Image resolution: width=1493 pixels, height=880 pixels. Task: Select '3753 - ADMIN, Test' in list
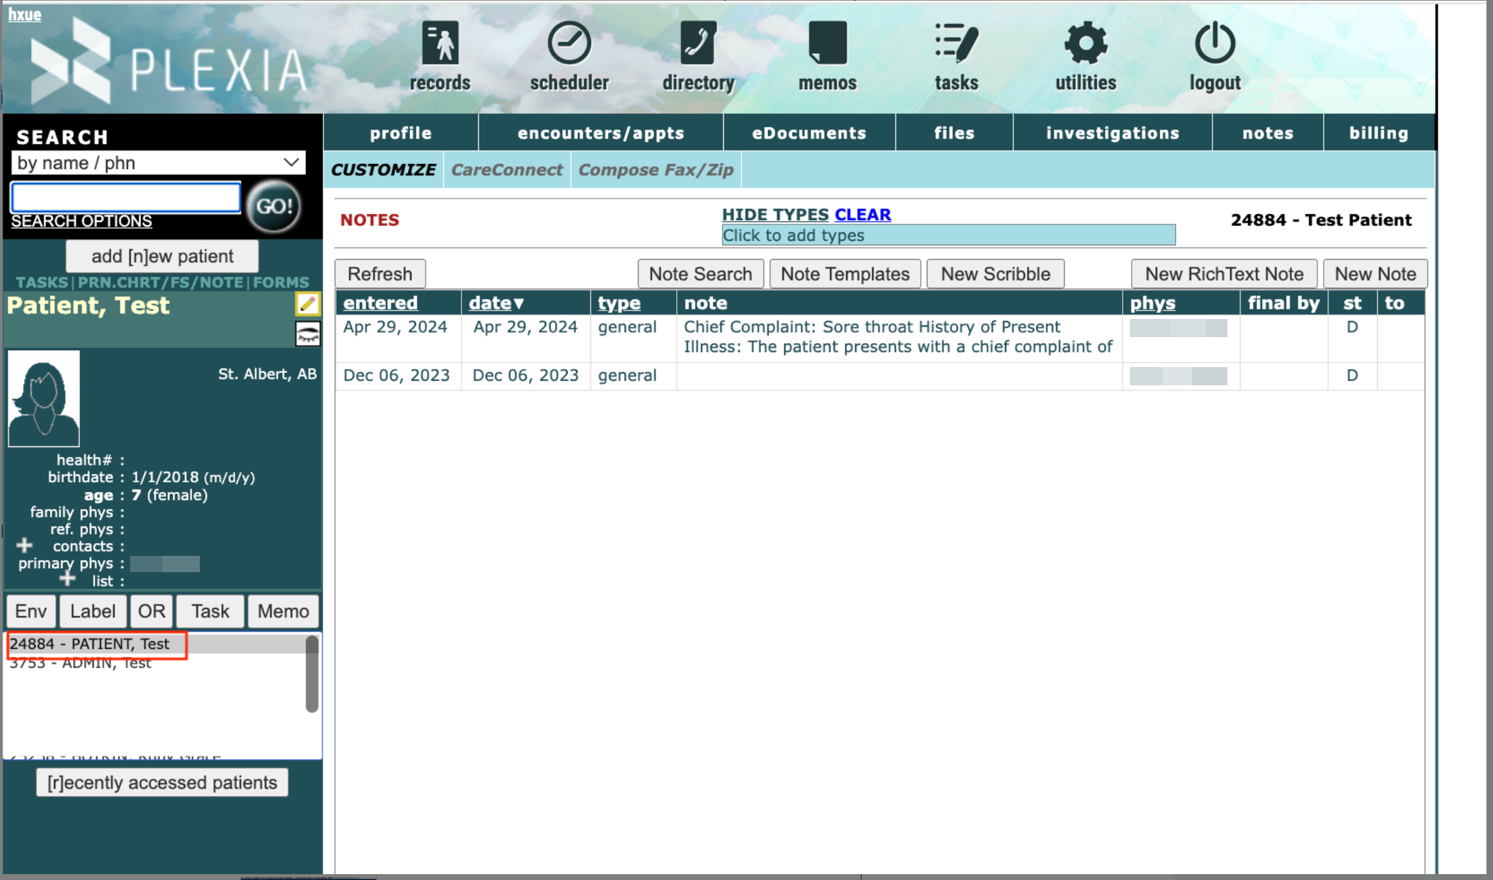[80, 663]
